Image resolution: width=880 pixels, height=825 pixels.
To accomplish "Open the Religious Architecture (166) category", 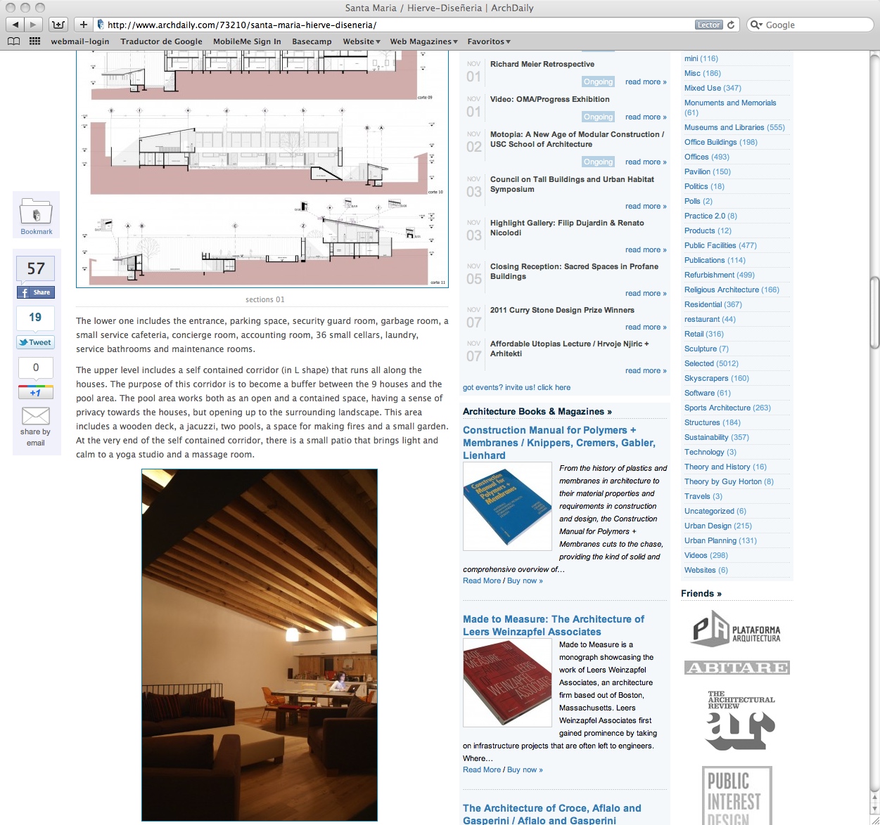I will click(732, 290).
